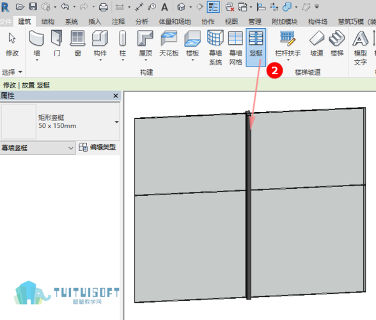Switch to the 分析 ribbon tab
Image resolution: width=376 pixels, height=320 pixels.
(x=142, y=22)
